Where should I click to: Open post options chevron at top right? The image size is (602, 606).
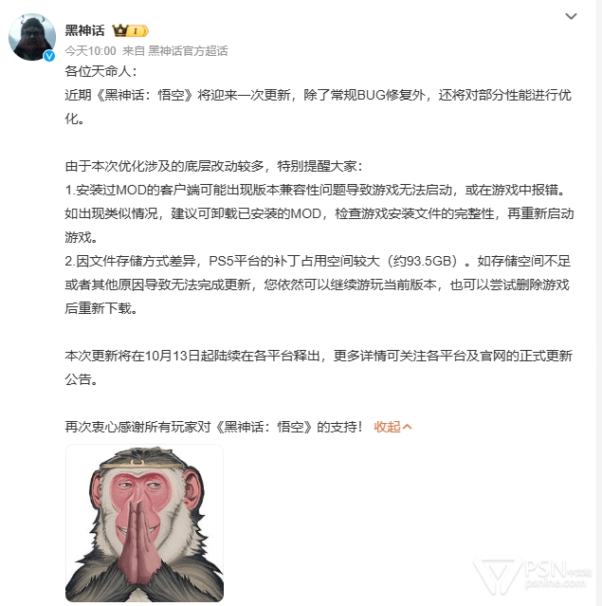coord(571,16)
